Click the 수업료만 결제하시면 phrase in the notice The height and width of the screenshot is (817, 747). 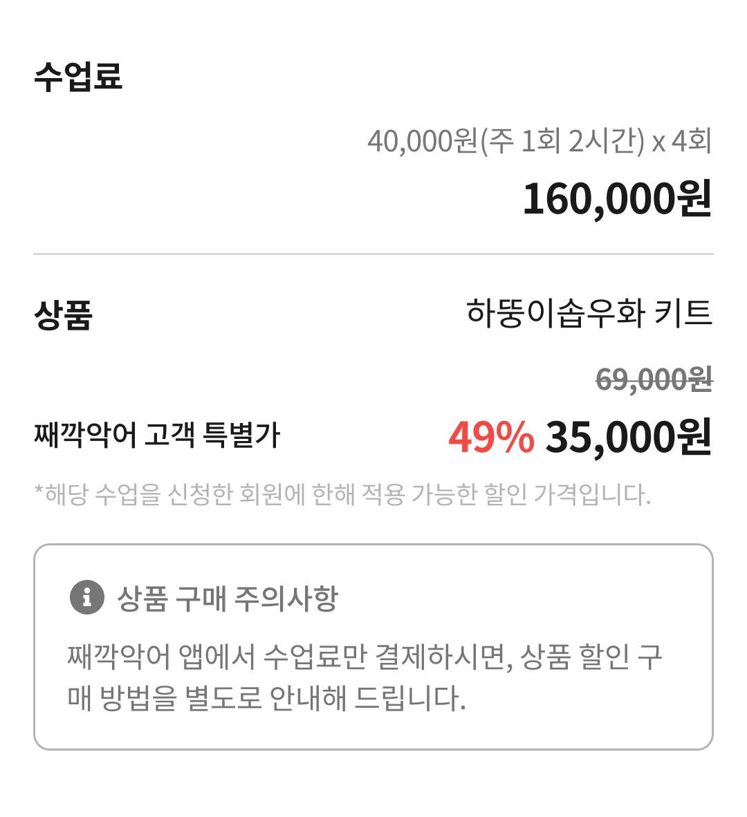coord(387,656)
